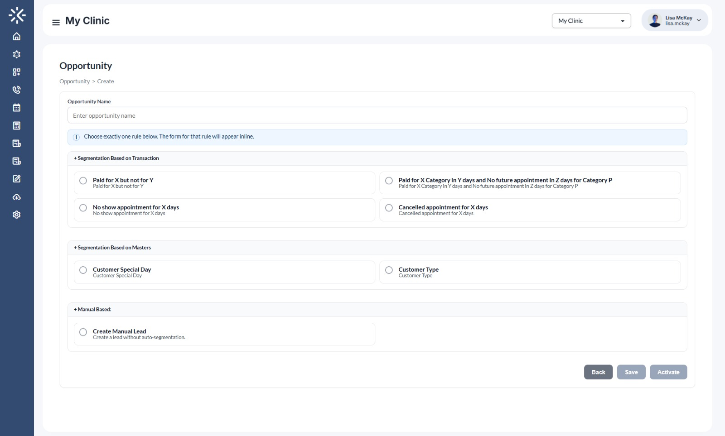Screen dimensions: 725x436
Task: Click the Back button
Action: click(x=598, y=372)
